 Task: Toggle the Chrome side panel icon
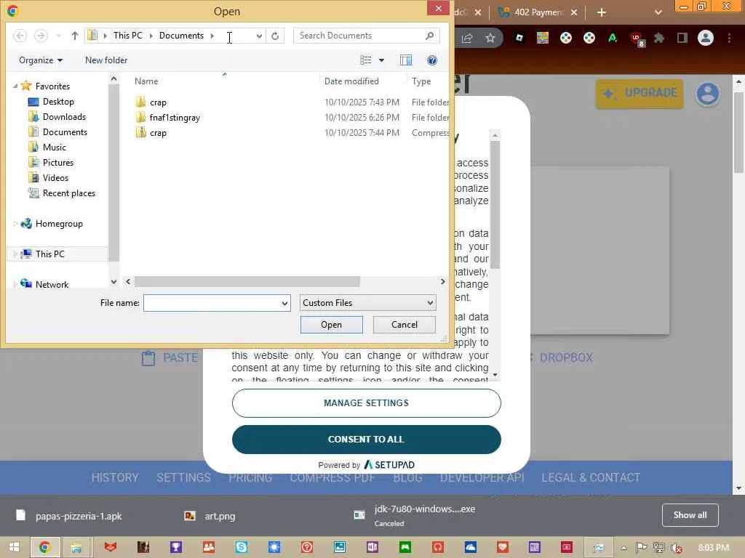(682, 38)
